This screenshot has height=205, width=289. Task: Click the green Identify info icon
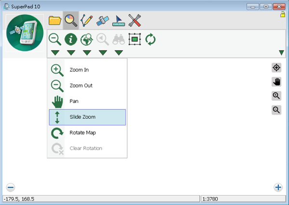coord(71,39)
